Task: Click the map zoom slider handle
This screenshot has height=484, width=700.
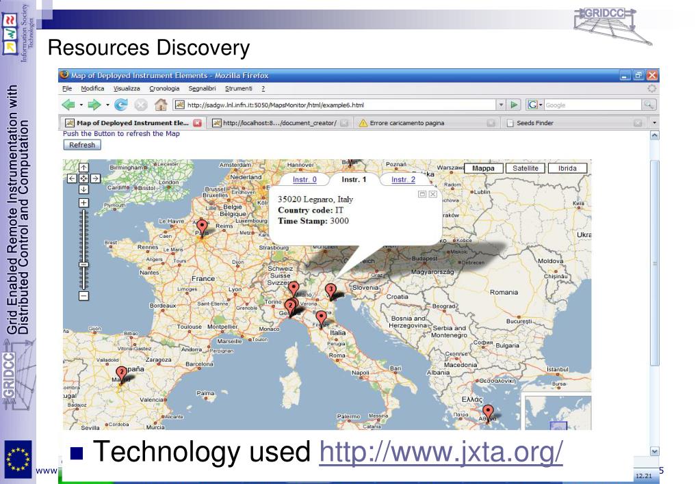Action: pos(83,265)
